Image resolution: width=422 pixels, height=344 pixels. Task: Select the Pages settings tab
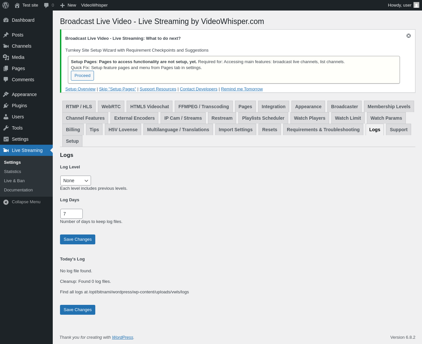coord(245,107)
